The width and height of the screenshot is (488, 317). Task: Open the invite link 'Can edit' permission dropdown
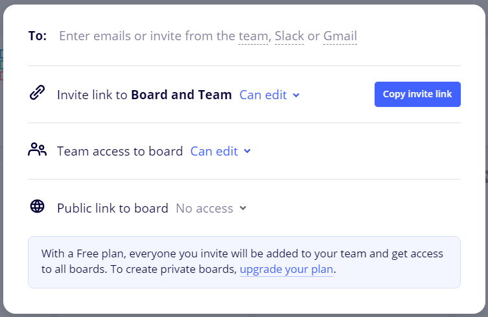pyautogui.click(x=263, y=95)
